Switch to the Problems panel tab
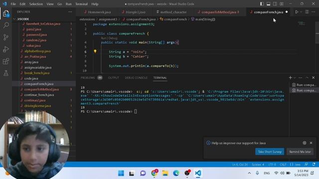319x179 pixels. click(88, 78)
